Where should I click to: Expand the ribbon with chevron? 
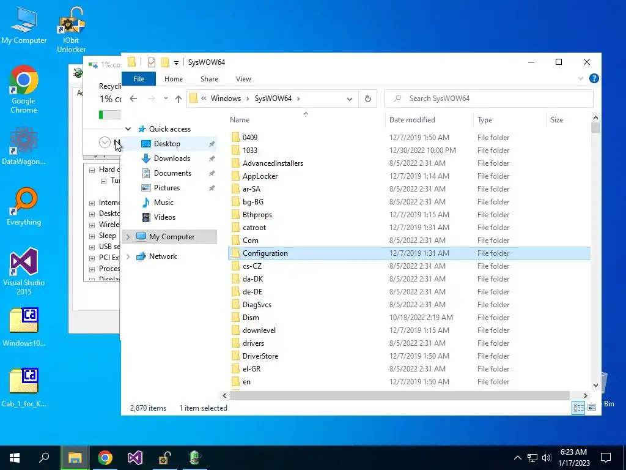point(581,79)
